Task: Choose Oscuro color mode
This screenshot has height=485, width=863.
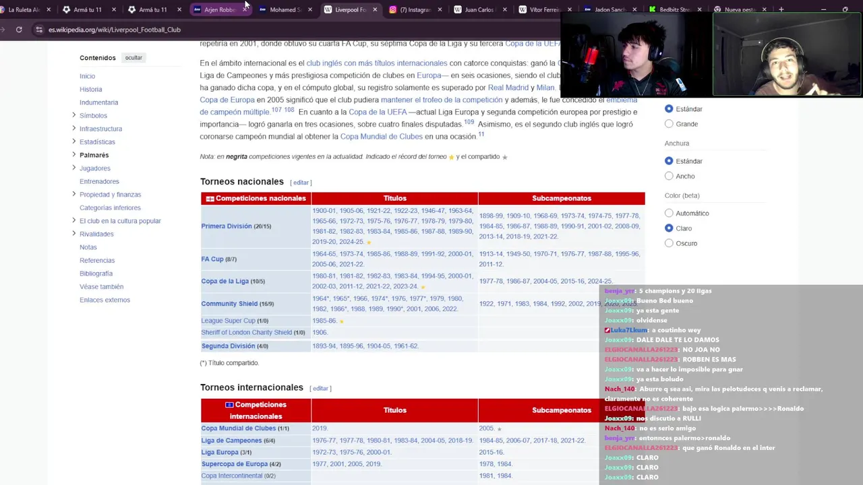Action: [x=669, y=243]
